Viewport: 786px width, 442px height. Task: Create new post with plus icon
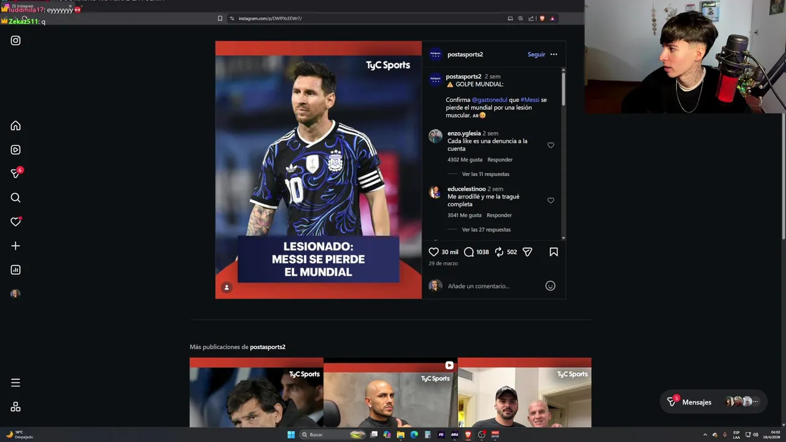click(x=15, y=246)
